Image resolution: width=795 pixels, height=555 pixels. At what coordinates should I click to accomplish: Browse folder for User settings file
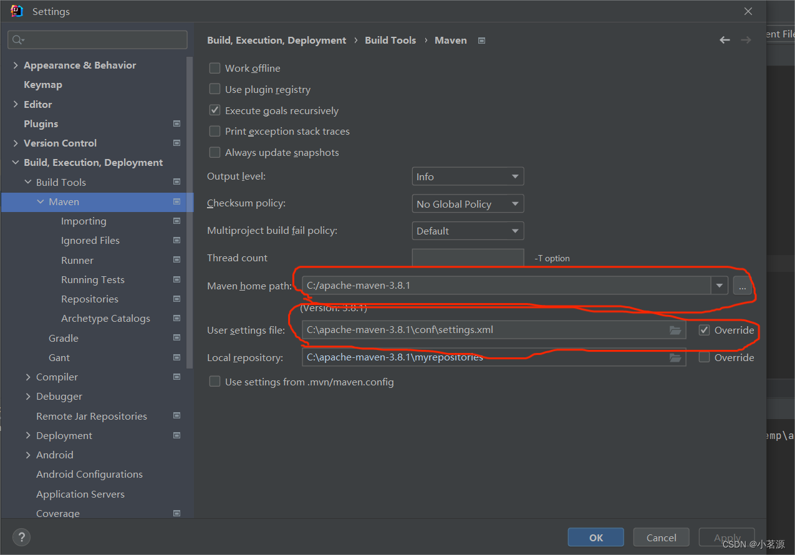(675, 330)
